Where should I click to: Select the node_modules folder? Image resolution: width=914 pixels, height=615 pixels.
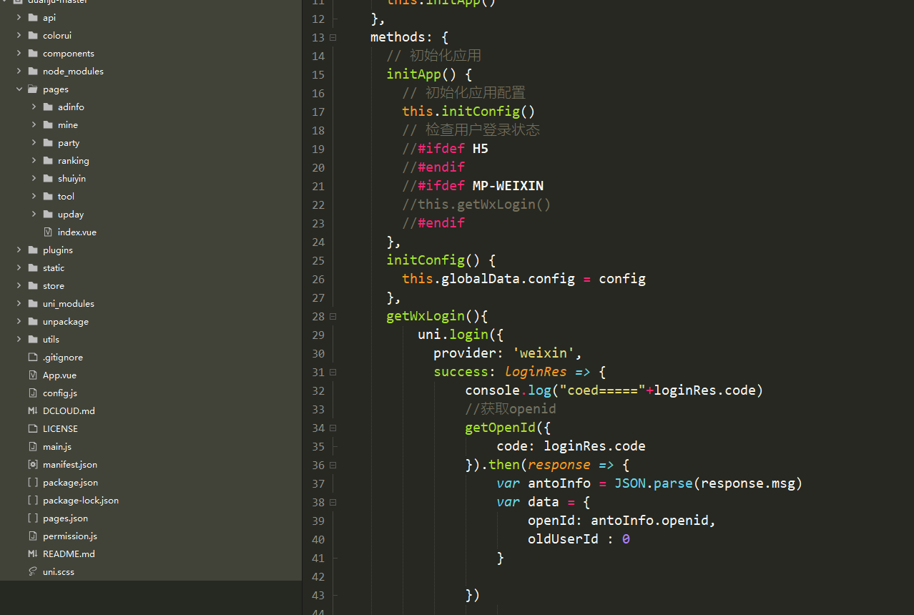(72, 71)
